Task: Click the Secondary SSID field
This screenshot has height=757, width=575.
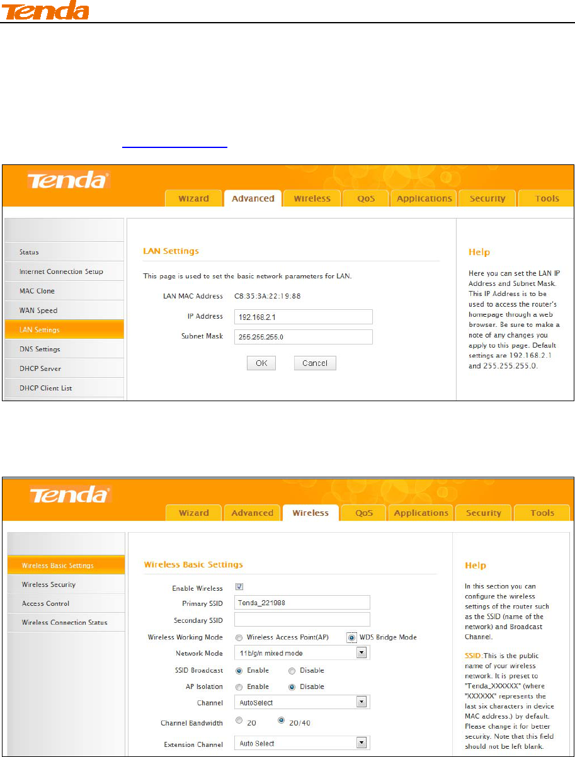Action: click(302, 619)
